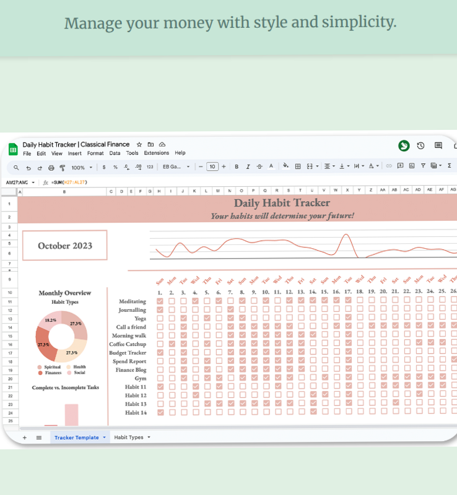This screenshot has height=495, width=457.
Task: Open the filter views dropdown
Action: click(x=436, y=165)
